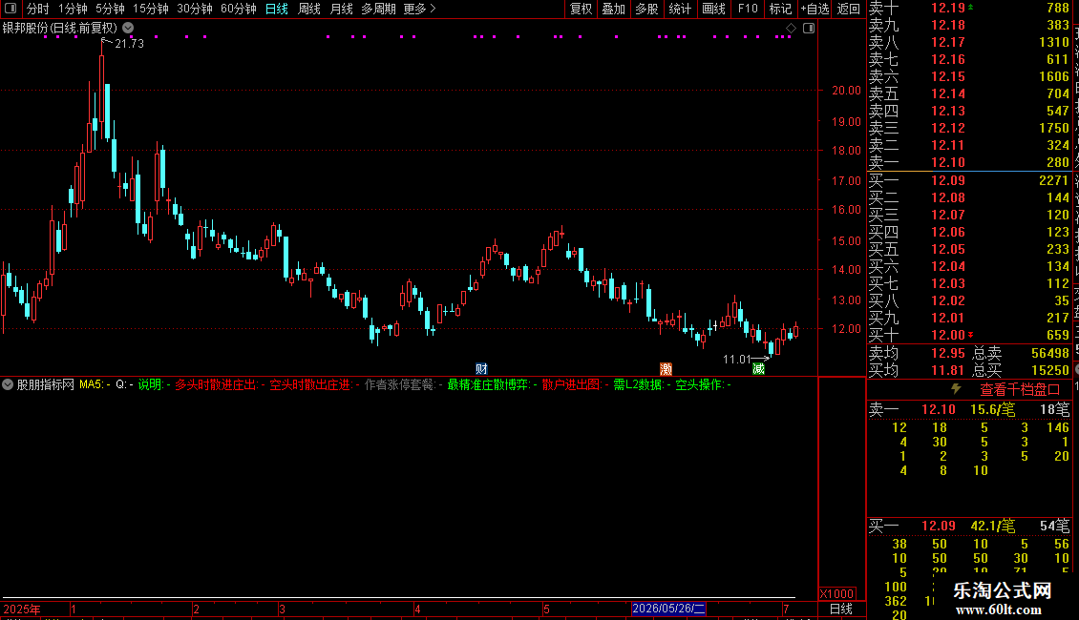Click the lightning bolt icon beside 查看千档盘口

(x=956, y=389)
